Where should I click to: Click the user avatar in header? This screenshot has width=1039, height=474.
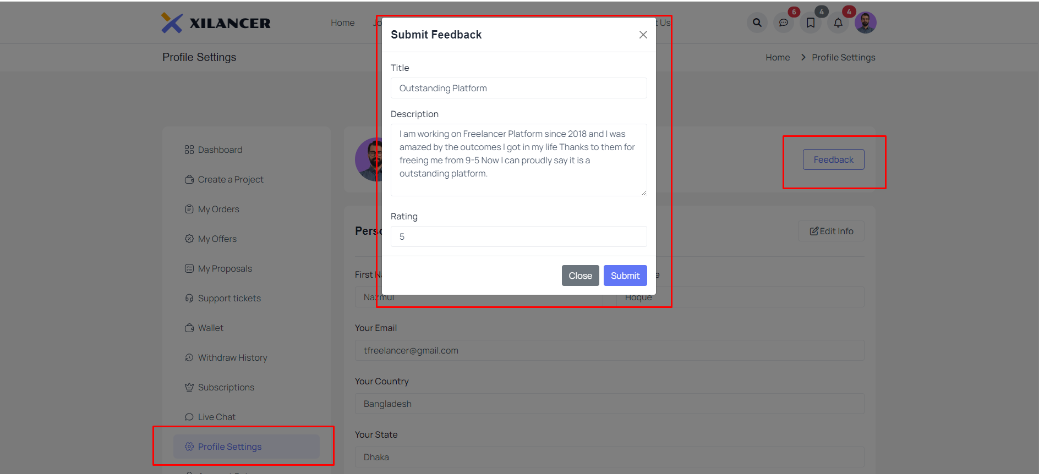[866, 23]
